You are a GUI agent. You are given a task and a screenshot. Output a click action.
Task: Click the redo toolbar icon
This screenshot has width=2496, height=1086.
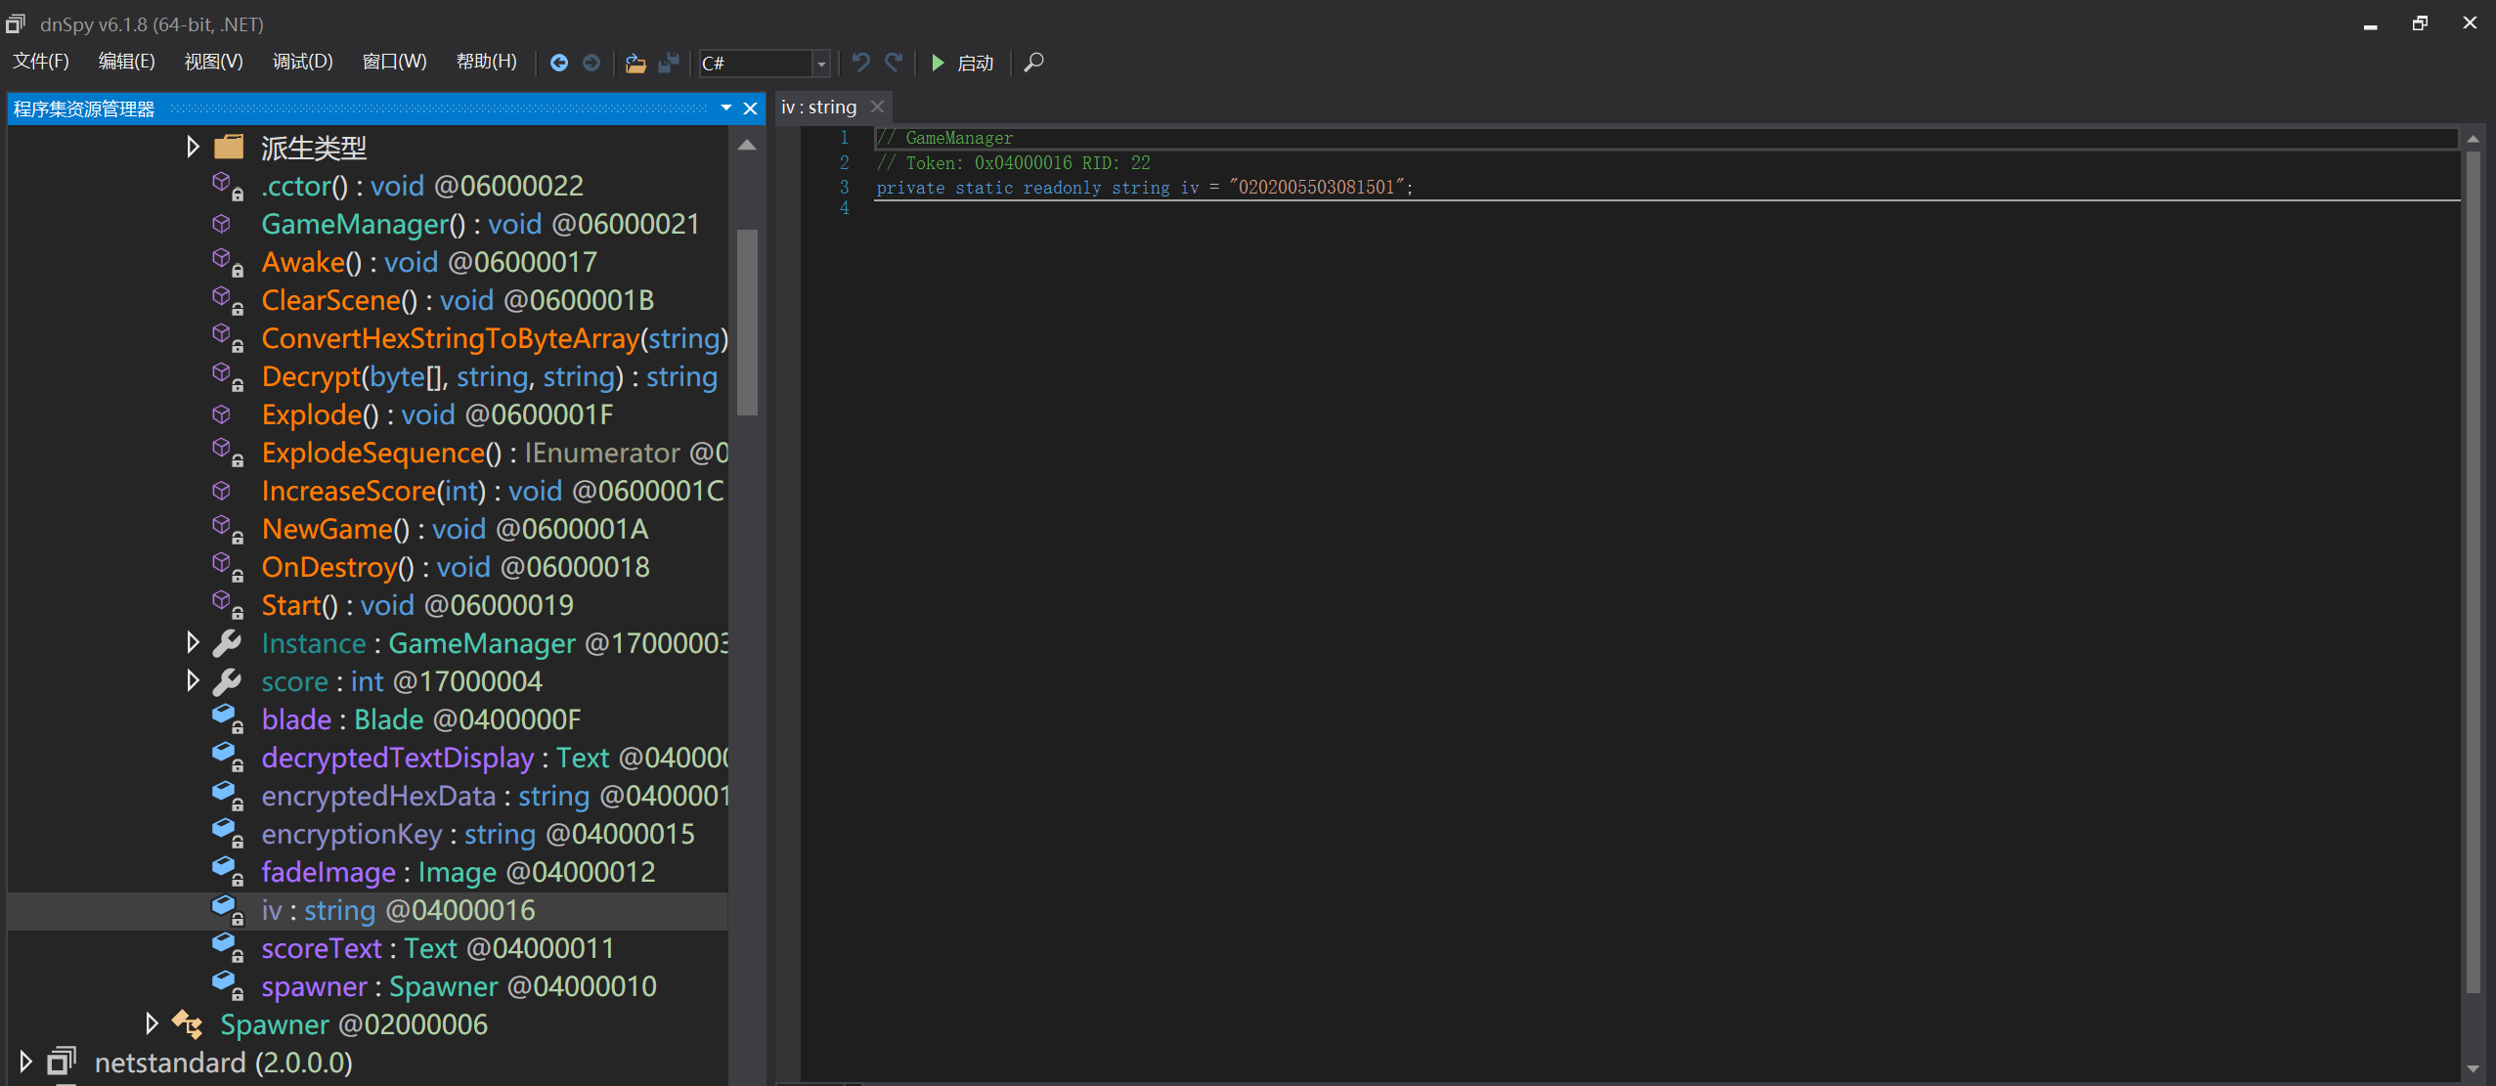point(894,64)
